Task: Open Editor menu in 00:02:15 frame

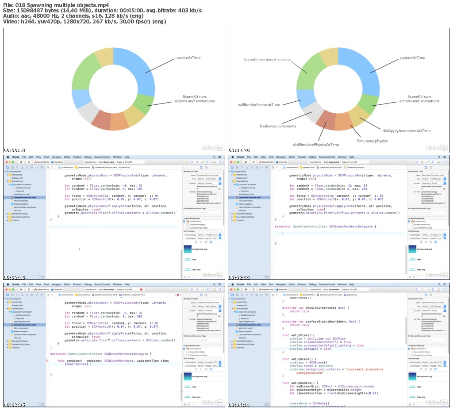Action: (67, 157)
